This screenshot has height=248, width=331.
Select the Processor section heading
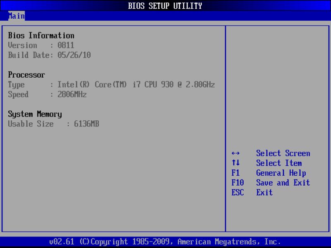pyautogui.click(x=26, y=75)
